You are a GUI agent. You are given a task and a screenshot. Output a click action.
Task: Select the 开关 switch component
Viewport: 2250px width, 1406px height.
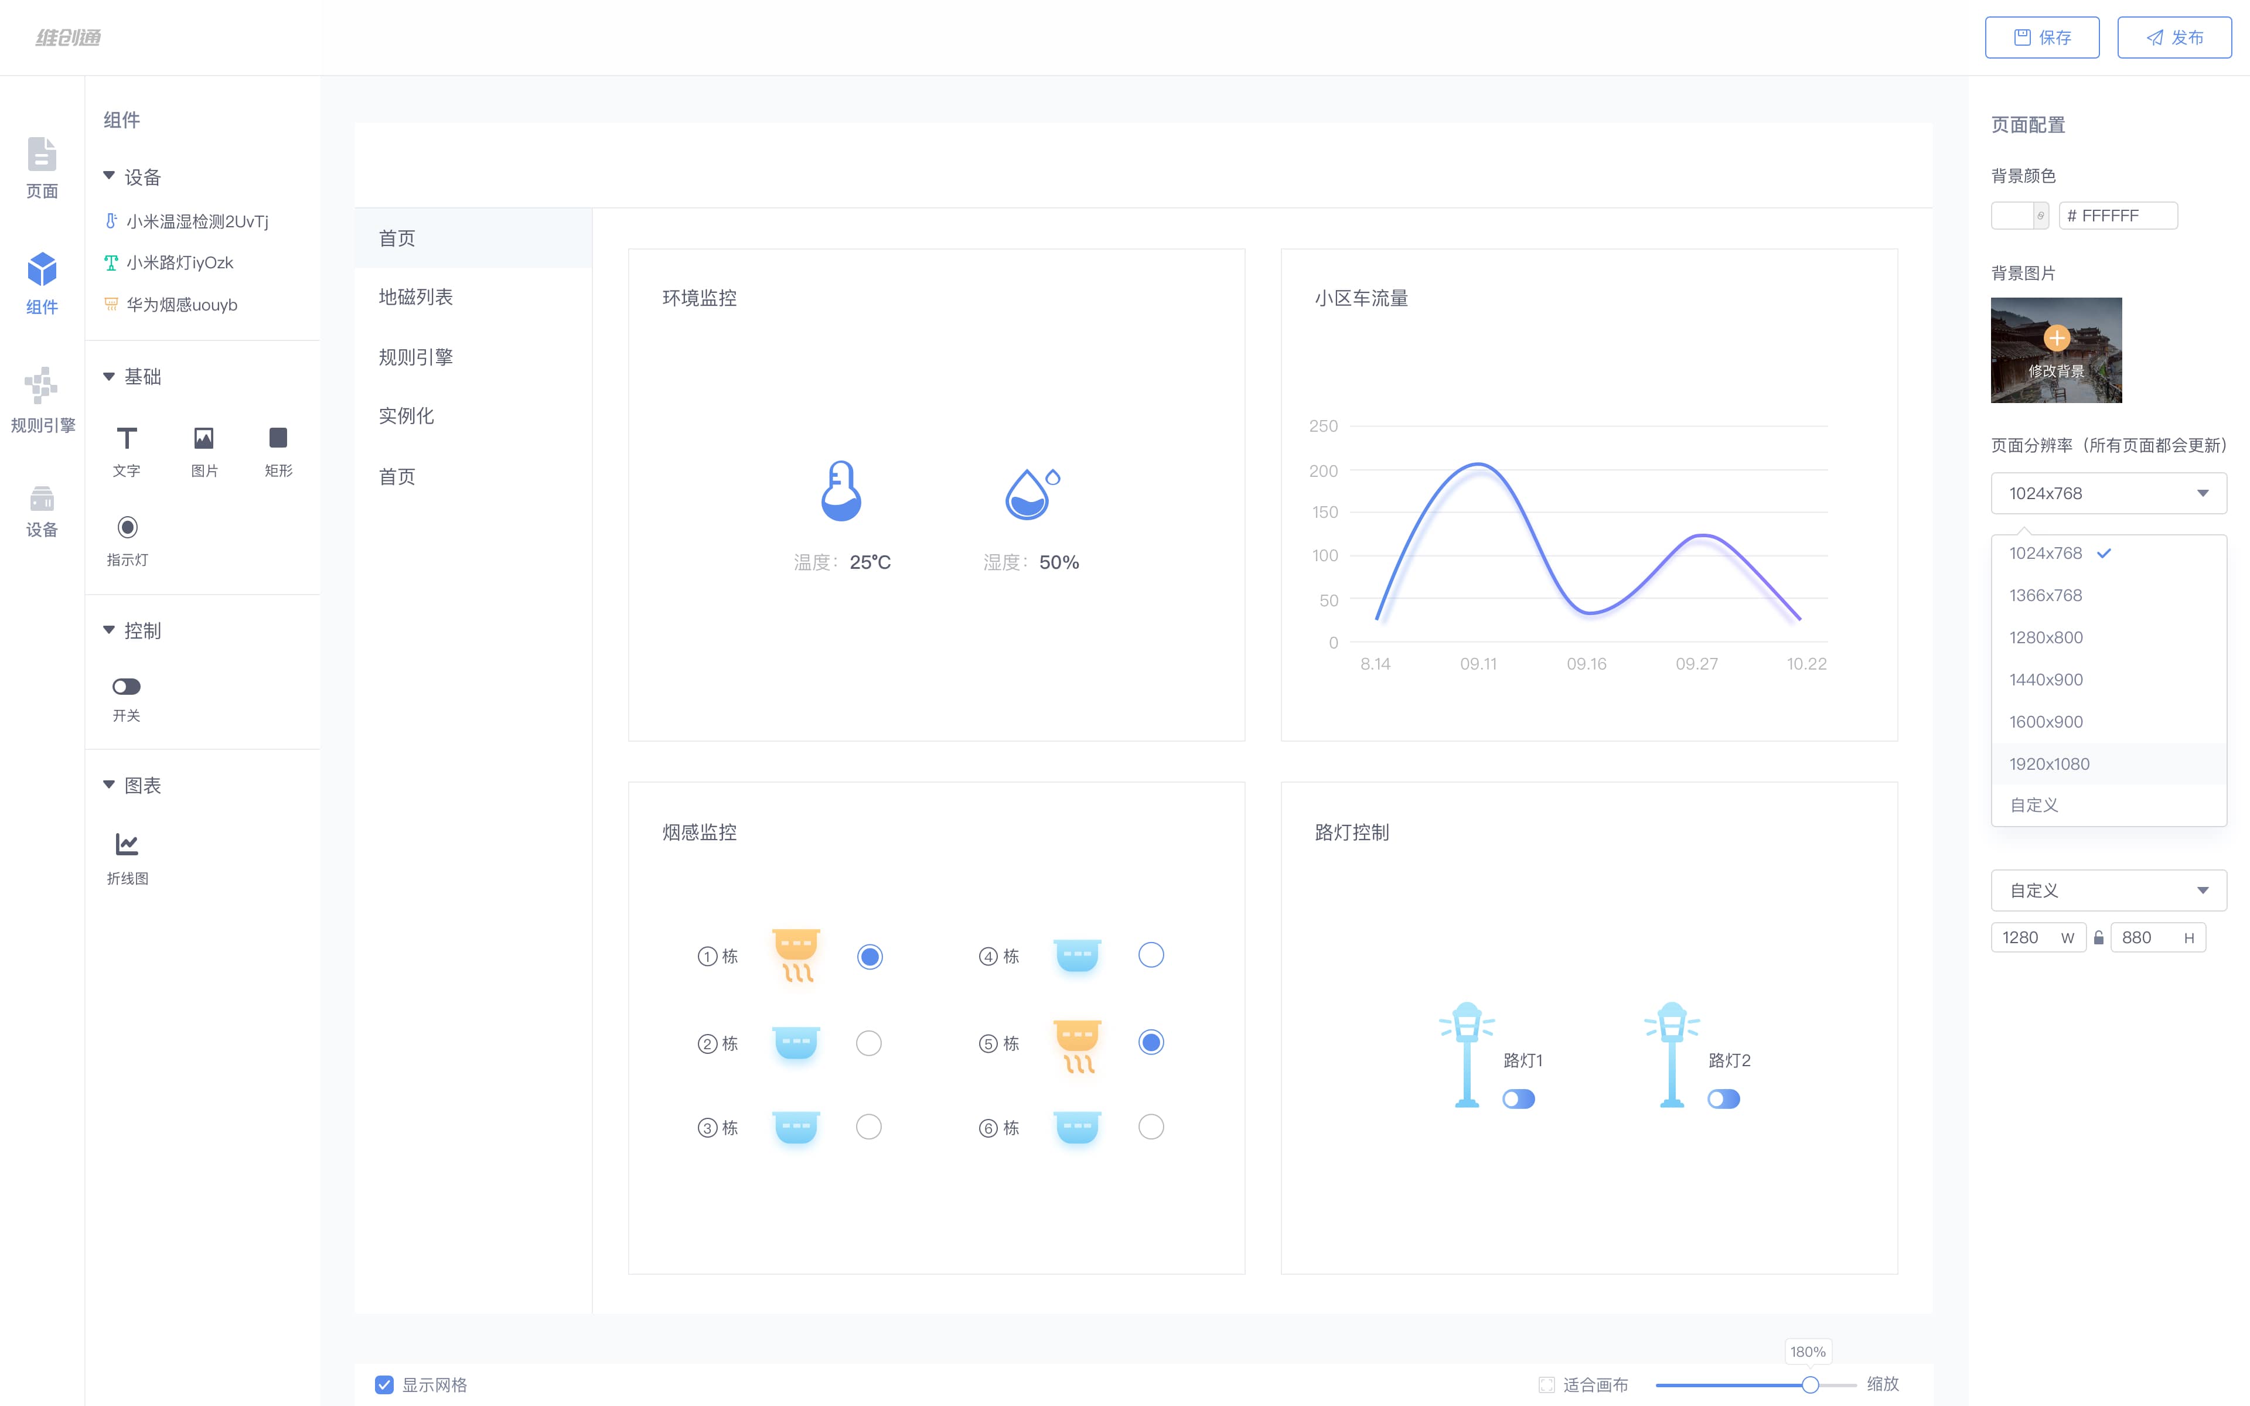(127, 700)
